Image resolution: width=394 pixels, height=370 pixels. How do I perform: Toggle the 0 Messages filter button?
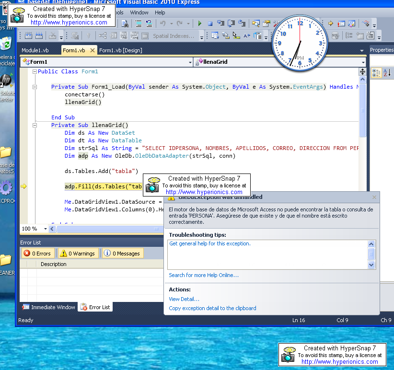point(123,253)
